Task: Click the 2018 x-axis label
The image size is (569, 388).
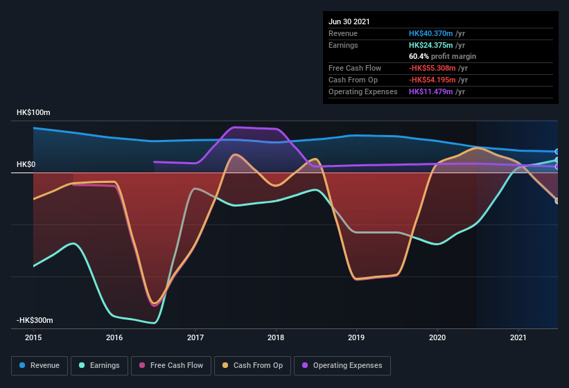Action: click(276, 337)
